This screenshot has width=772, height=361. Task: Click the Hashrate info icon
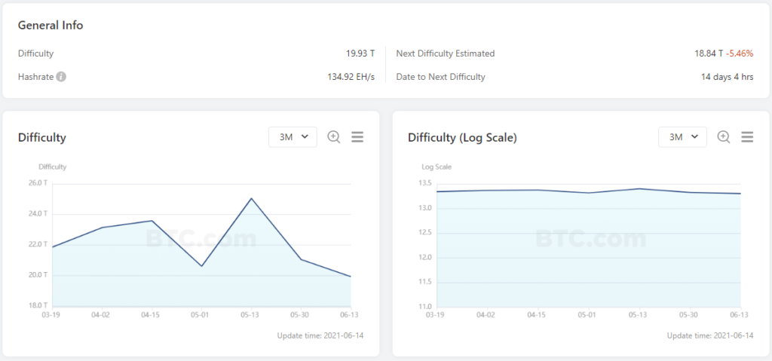(x=61, y=77)
